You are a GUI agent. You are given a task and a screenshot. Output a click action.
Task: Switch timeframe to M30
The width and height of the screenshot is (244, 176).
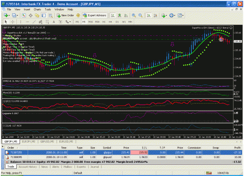point(97,22)
